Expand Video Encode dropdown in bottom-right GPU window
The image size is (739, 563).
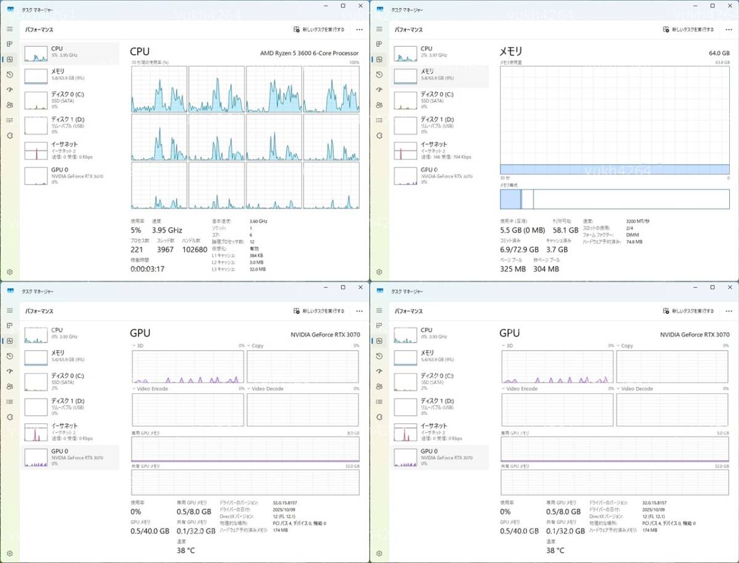point(504,389)
